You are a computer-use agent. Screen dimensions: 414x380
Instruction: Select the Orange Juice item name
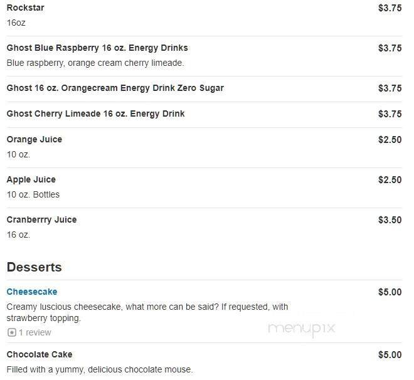point(34,139)
